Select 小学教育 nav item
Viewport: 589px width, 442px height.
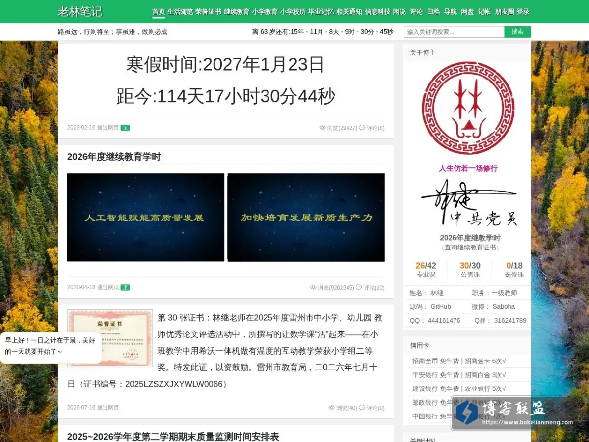coord(265,12)
